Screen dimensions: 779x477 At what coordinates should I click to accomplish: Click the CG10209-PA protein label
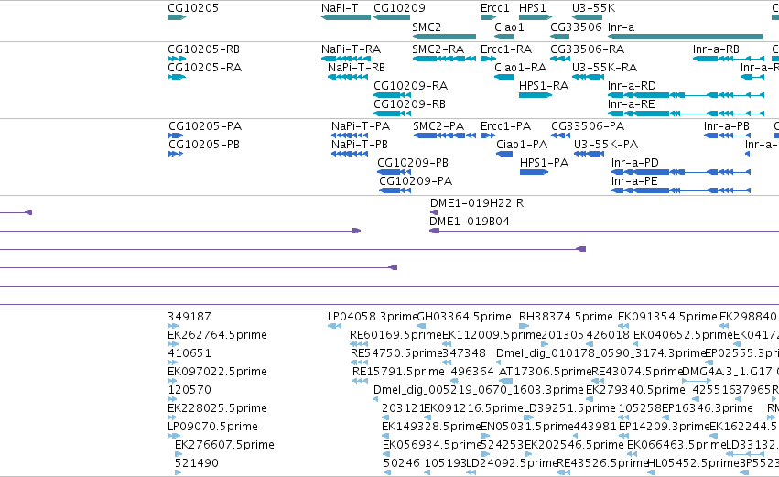pyautogui.click(x=416, y=181)
